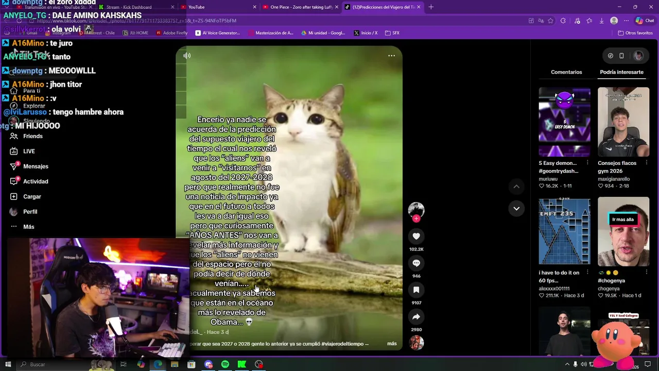This screenshot has width=659, height=371.
Task: Open Cargar upload page in sidebar
Action: pos(25,196)
